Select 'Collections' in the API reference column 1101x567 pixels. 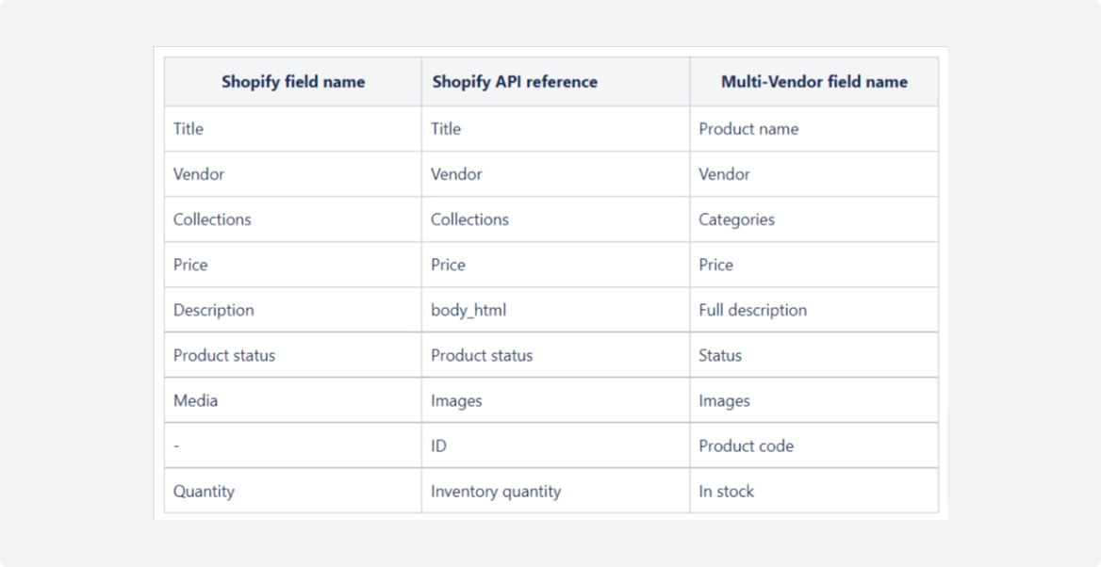469,219
